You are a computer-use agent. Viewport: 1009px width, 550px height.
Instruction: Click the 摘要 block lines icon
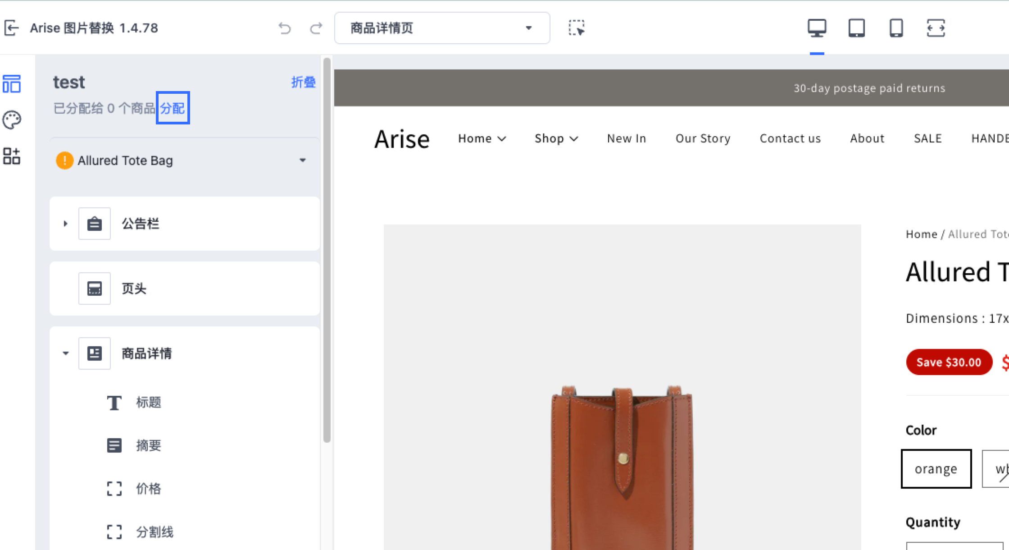pyautogui.click(x=114, y=445)
